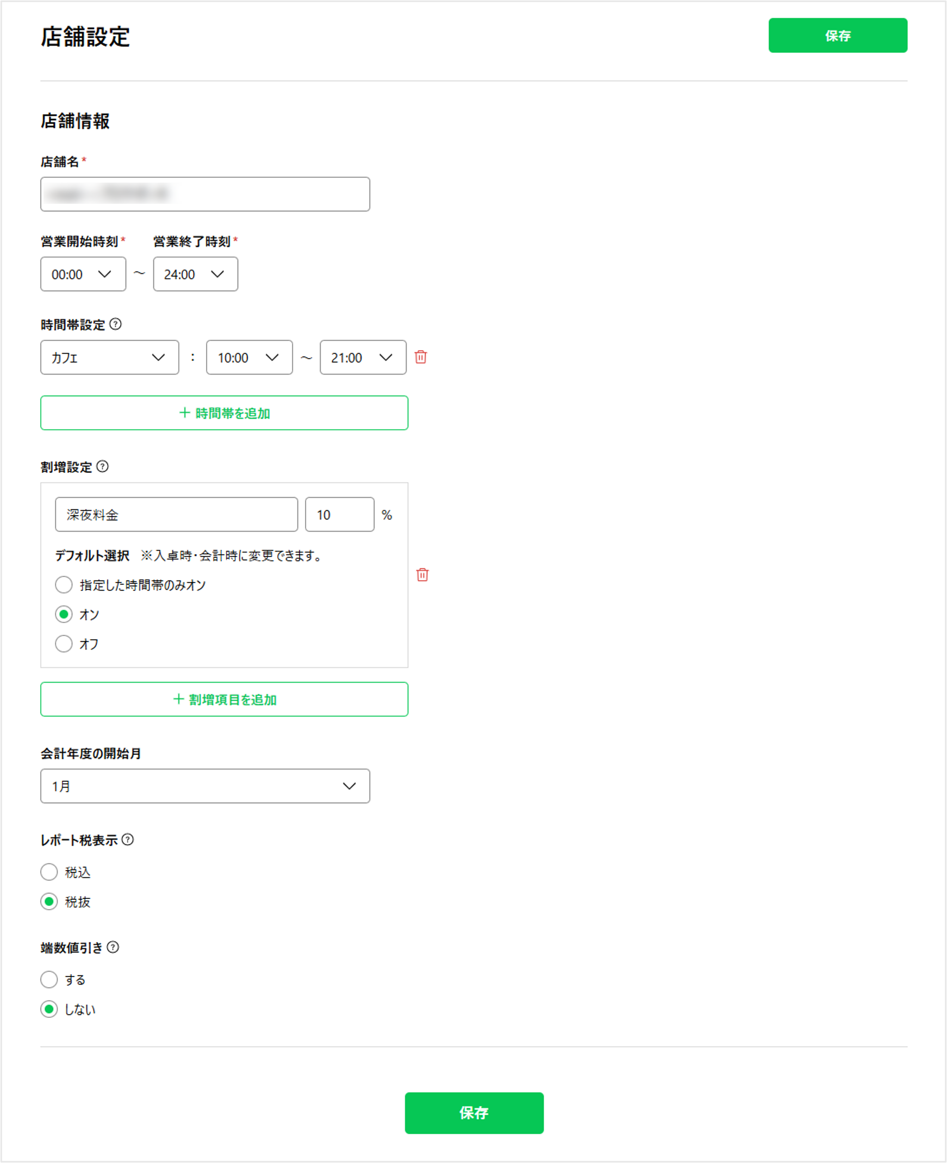Delete the 深夜料金 surcharge item

pos(422,574)
